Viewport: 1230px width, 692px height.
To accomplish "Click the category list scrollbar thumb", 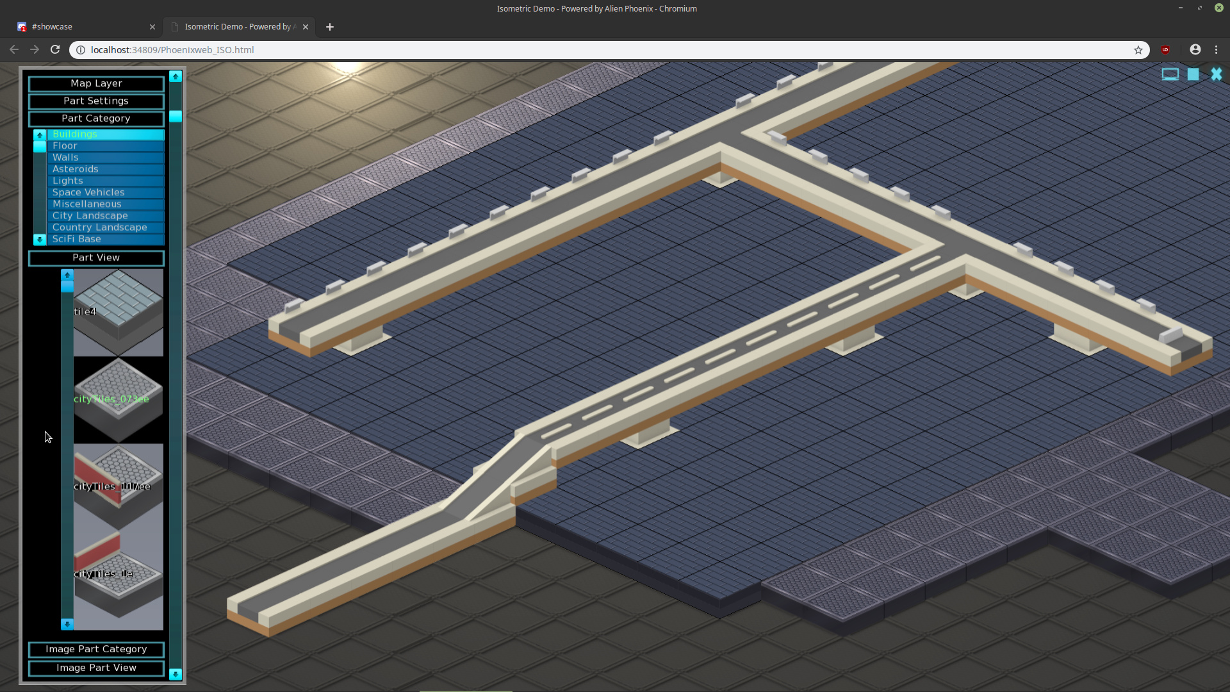I will [40, 147].
